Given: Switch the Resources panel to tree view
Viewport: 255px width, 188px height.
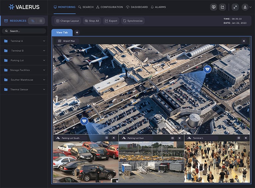Looking at the screenshot, I should click(33, 21).
